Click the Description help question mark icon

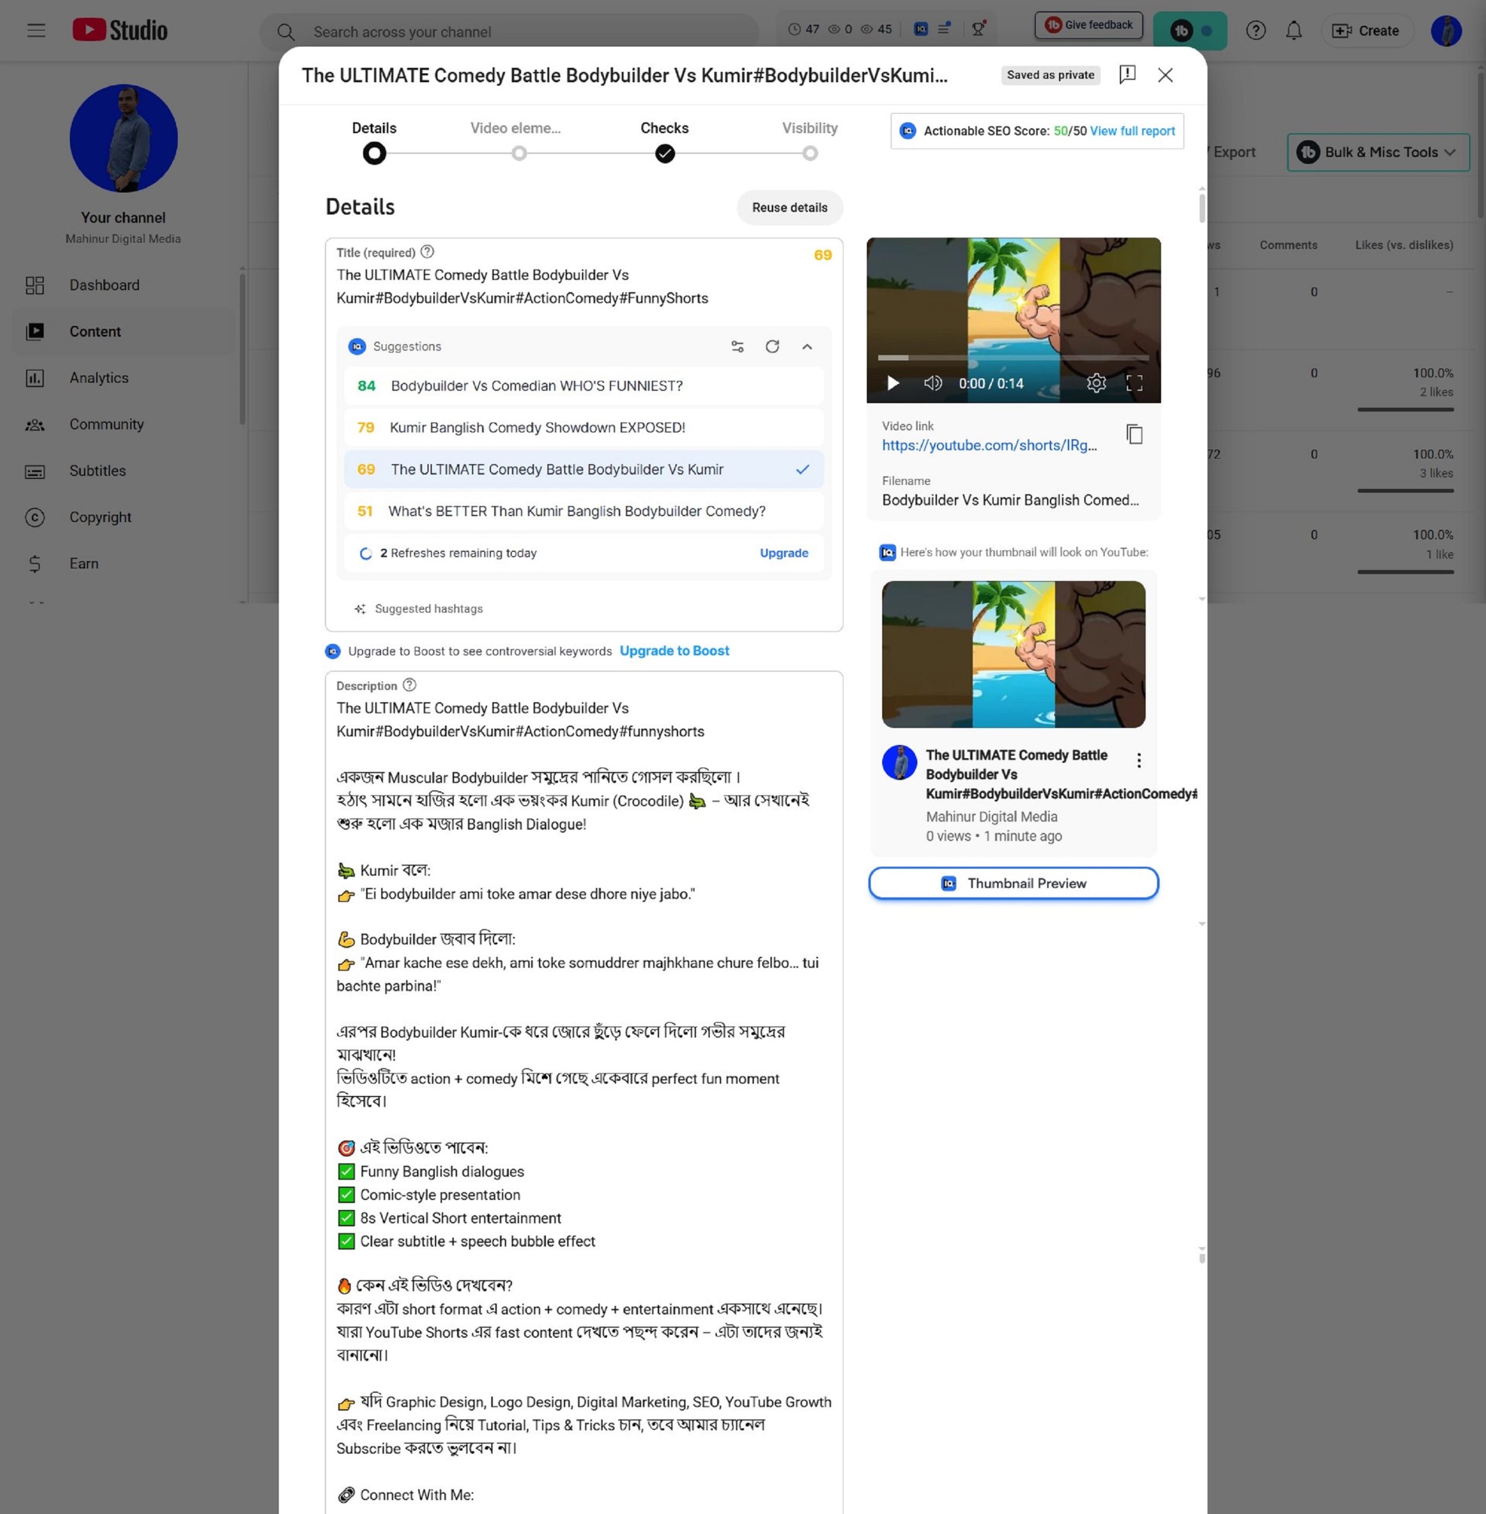[x=409, y=685]
